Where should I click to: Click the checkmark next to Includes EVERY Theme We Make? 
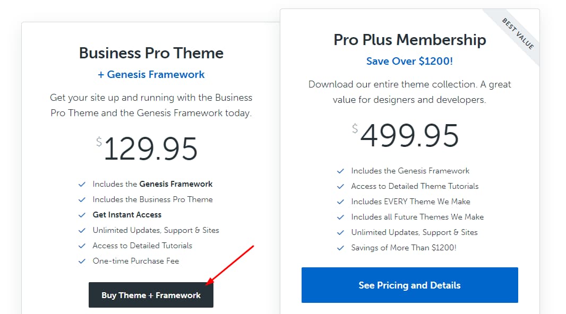coord(340,202)
